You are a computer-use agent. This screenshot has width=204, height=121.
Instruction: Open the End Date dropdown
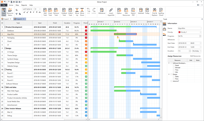click(x=200, y=47)
